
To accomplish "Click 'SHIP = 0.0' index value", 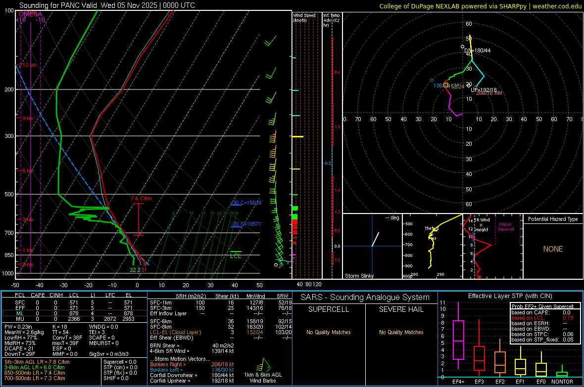I will tap(116, 379).
